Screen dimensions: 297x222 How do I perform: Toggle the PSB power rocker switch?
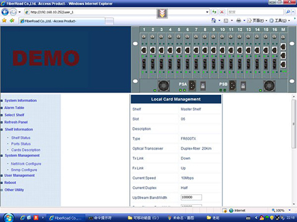coord(243,86)
